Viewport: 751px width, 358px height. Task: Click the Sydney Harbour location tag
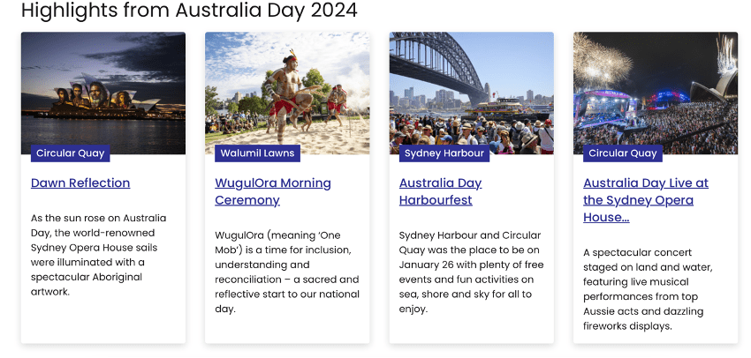coord(444,153)
